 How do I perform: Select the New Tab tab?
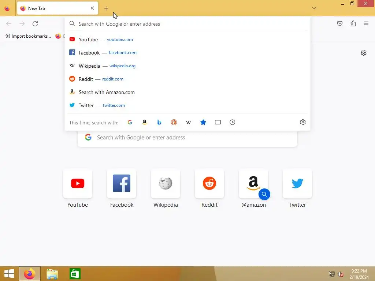coord(57,8)
